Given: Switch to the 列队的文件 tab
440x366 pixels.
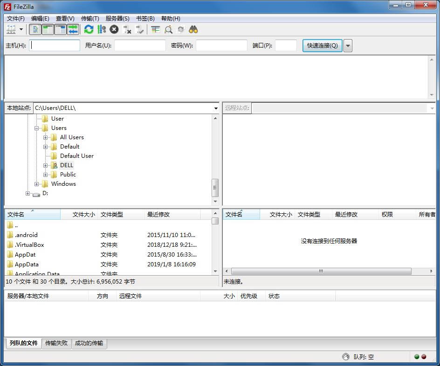Looking at the screenshot, I should click(x=24, y=343).
